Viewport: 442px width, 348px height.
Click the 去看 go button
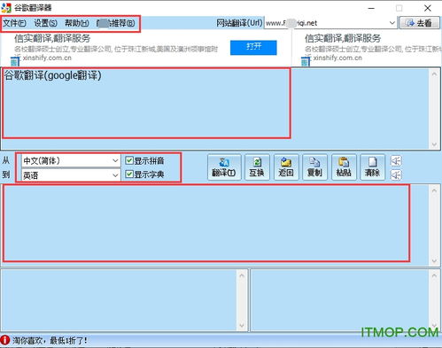(x=420, y=23)
